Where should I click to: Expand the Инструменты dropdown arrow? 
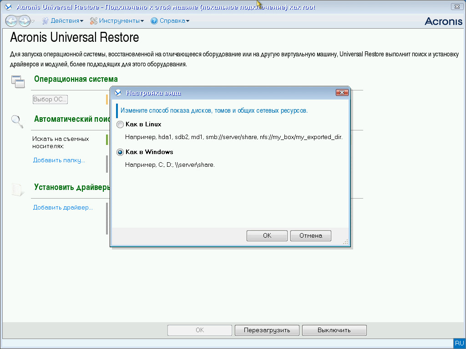pyautogui.click(x=142, y=20)
